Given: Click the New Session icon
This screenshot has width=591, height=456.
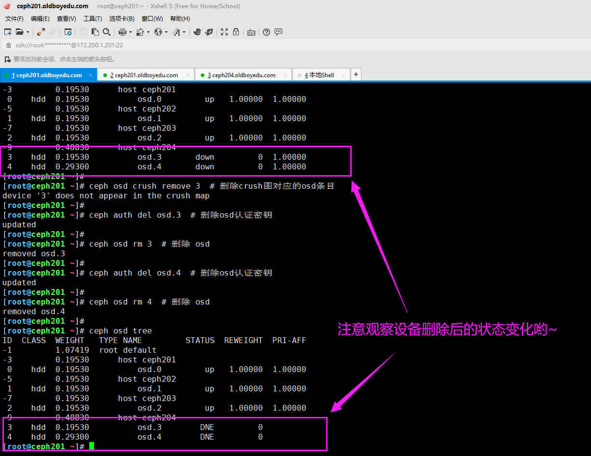Looking at the screenshot, I should click(8, 32).
